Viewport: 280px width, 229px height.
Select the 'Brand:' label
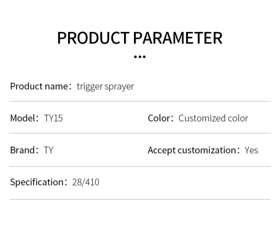25,150
